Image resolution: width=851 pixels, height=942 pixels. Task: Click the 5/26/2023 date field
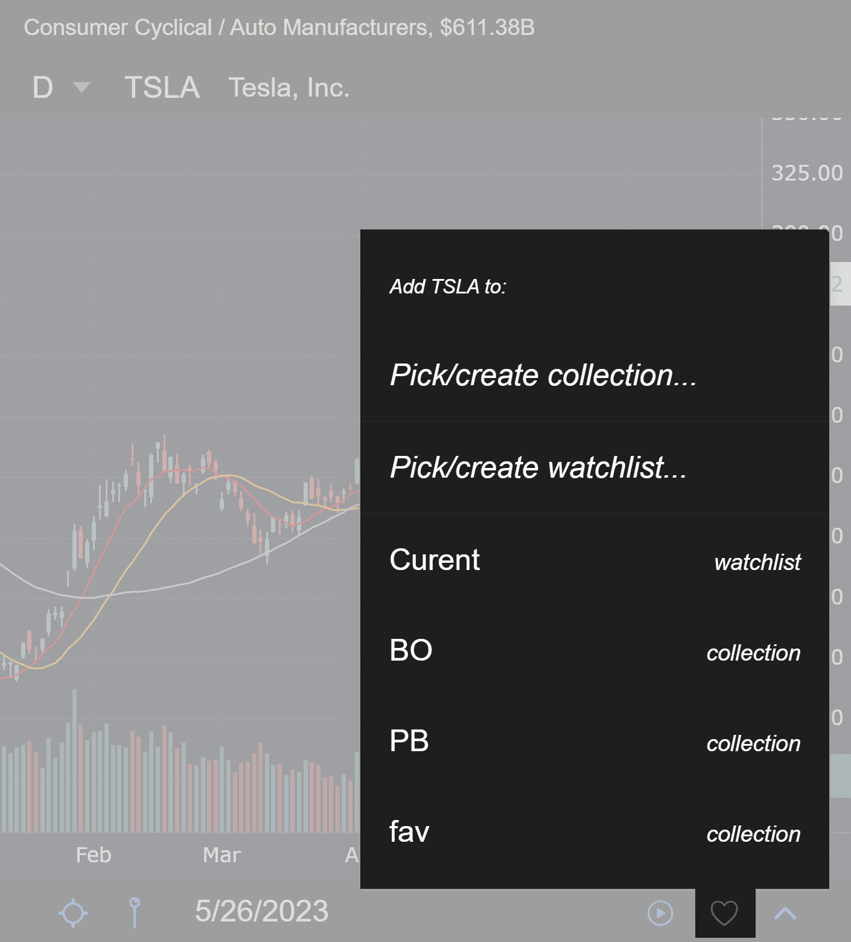point(261,911)
